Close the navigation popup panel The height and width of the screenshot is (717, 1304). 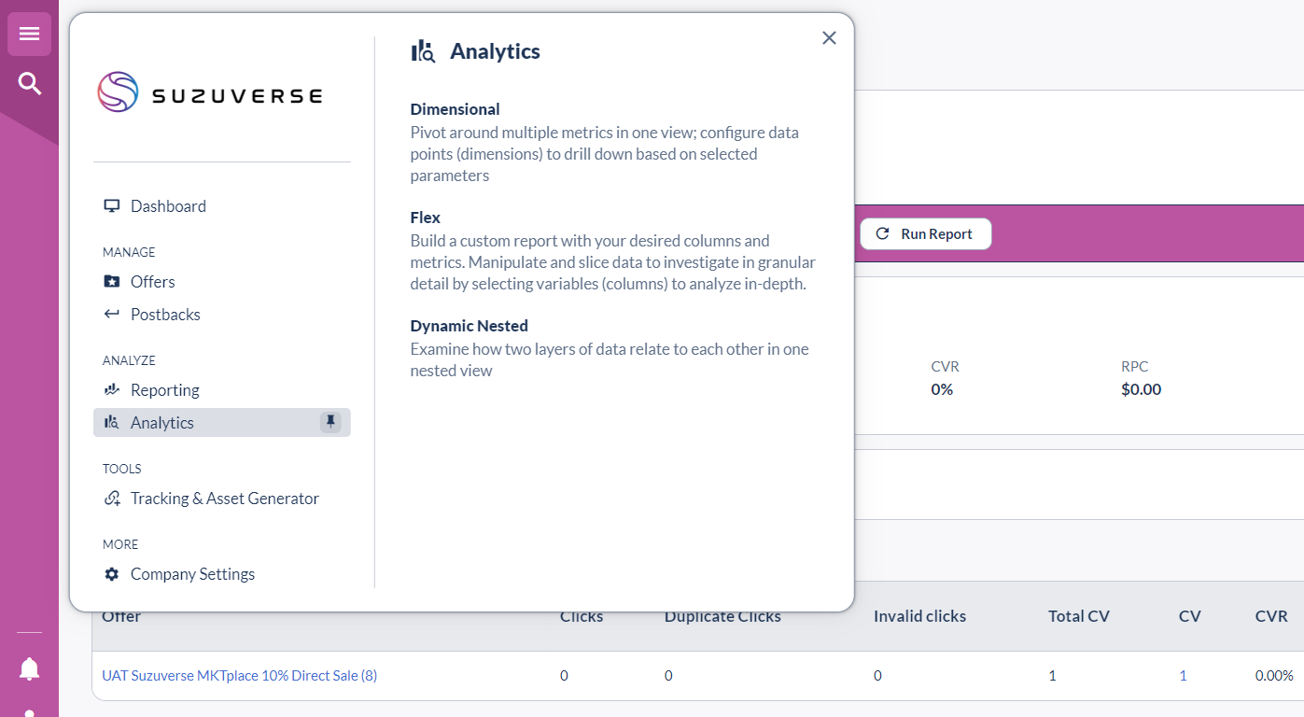829,38
